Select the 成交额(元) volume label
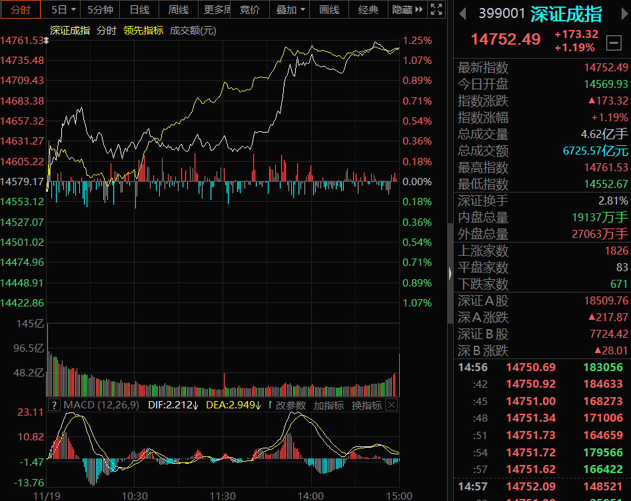The height and width of the screenshot is (501, 631). click(193, 31)
